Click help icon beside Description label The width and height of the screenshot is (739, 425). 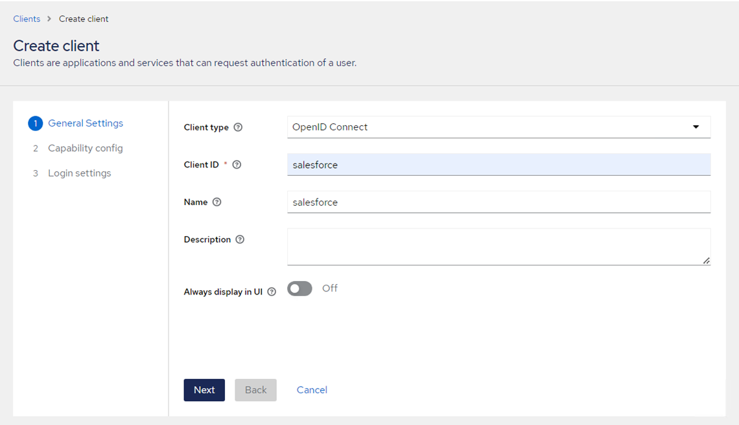(x=240, y=239)
